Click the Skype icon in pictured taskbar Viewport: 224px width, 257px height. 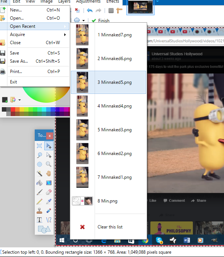[x=159, y=240]
